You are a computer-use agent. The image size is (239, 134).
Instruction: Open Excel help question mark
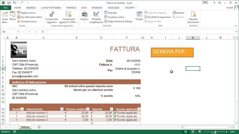(214, 3)
